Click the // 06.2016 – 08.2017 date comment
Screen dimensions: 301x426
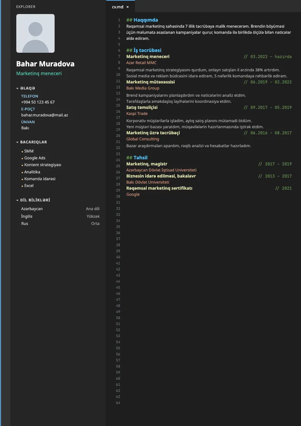(268, 133)
